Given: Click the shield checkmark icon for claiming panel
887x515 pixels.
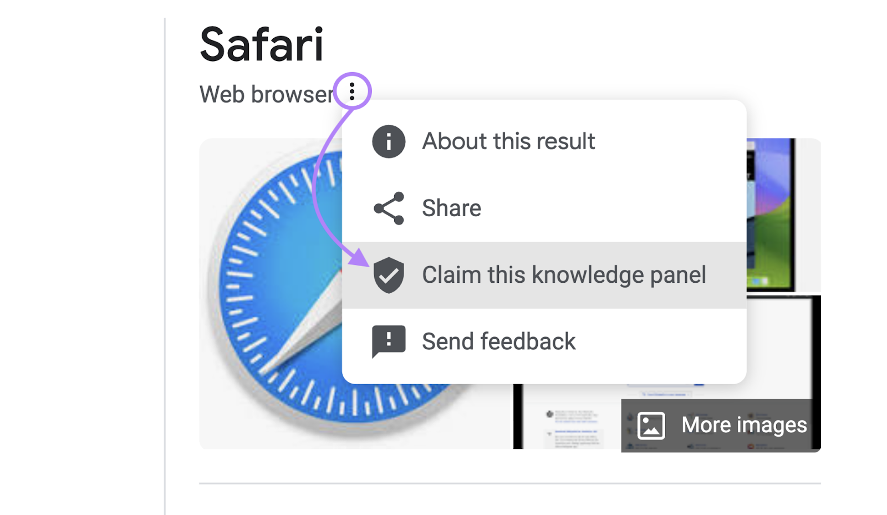Looking at the screenshot, I should pos(389,275).
